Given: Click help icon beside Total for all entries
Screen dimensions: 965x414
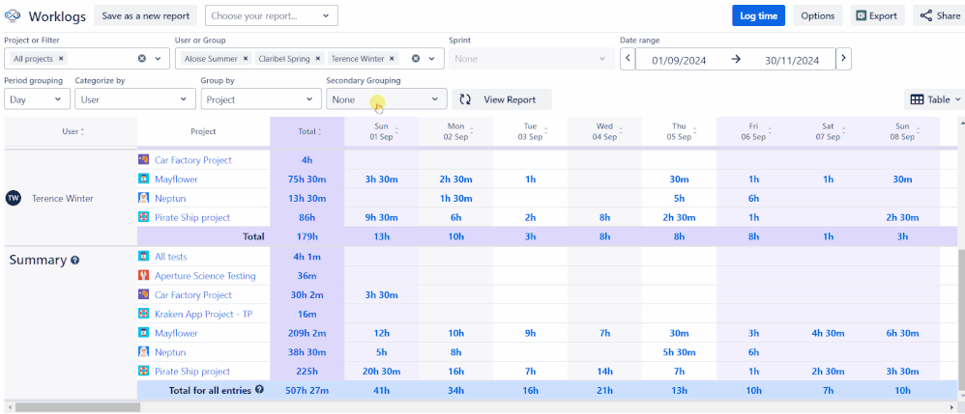Looking at the screenshot, I should 259,390.
